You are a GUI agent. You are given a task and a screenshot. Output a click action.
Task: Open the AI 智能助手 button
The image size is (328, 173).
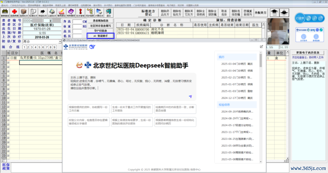101,36
